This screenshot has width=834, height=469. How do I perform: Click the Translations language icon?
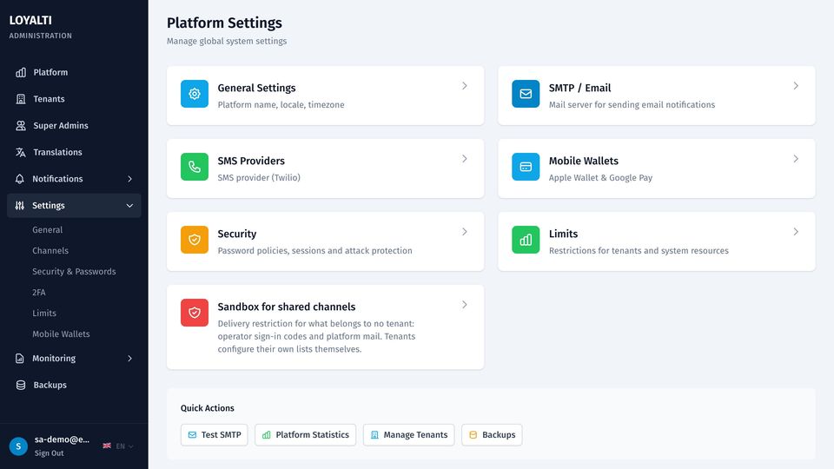click(x=21, y=152)
